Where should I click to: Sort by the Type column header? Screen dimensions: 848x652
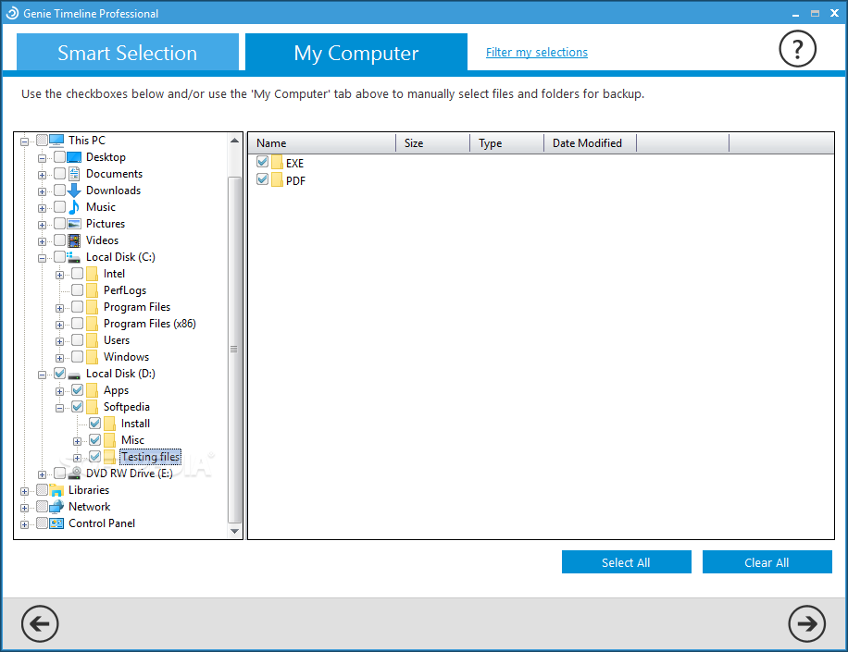pyautogui.click(x=506, y=143)
